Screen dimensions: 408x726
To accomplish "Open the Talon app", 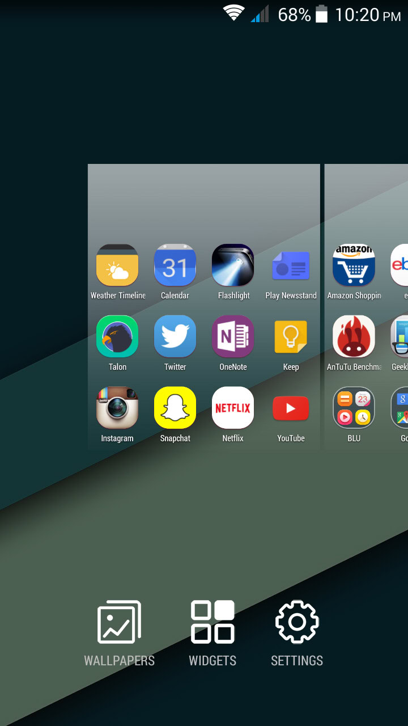I will point(117,337).
